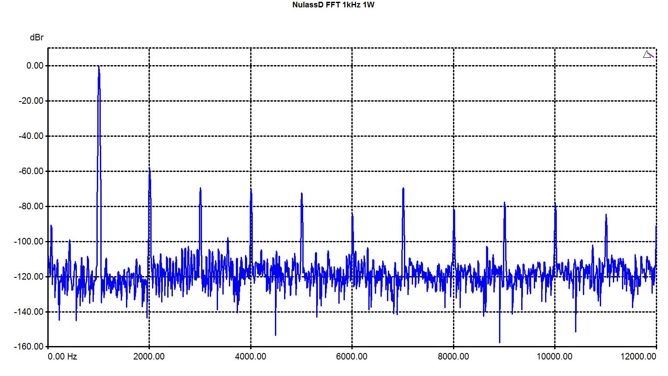
Task: Click the harmonic peak near 7000 Hz
Action: tap(403, 189)
